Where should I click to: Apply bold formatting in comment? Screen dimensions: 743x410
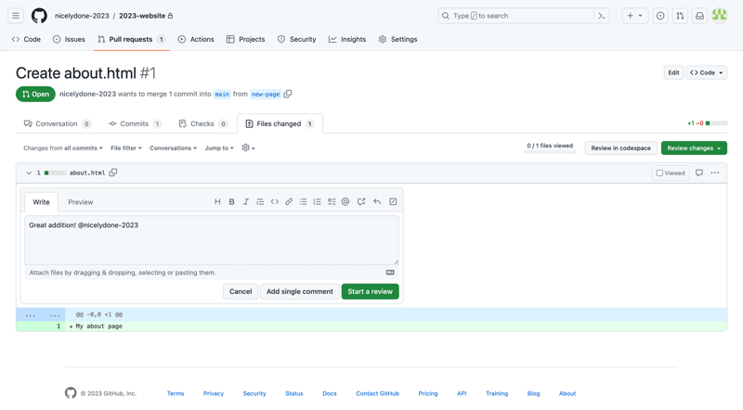point(231,201)
